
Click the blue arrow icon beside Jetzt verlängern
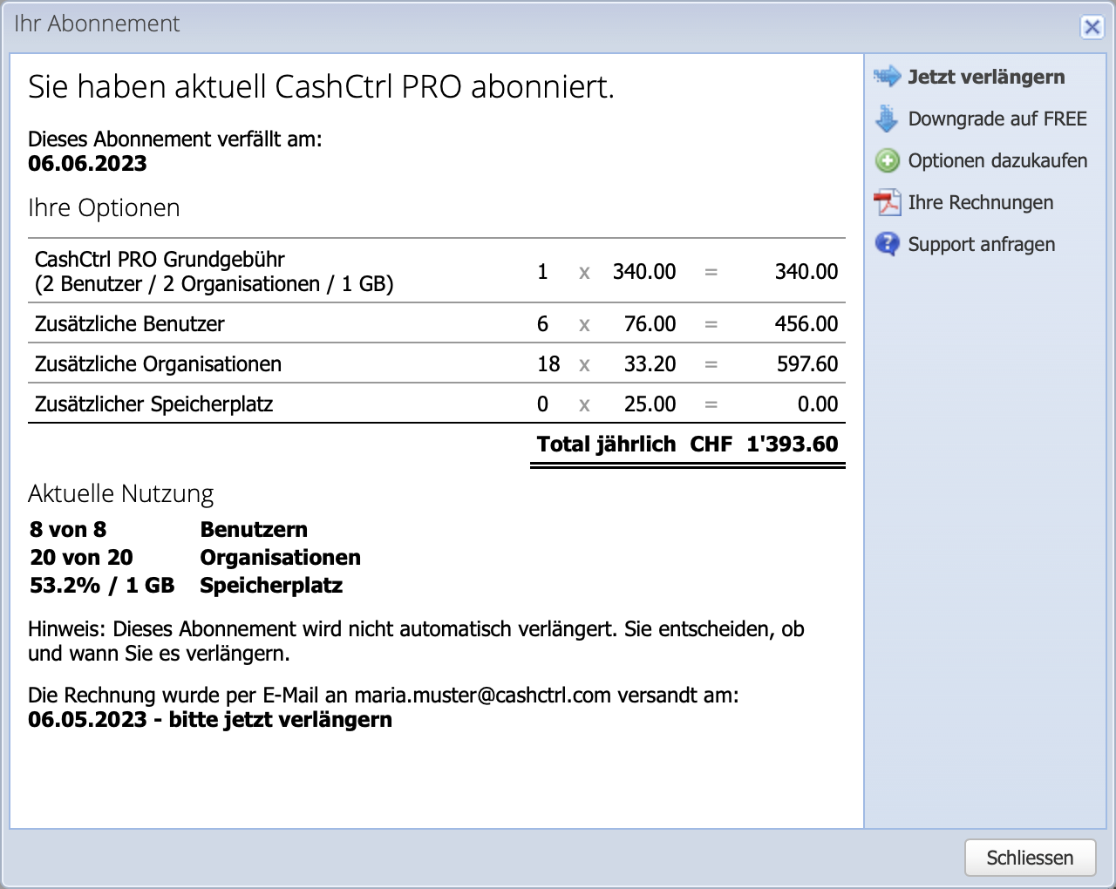click(887, 77)
